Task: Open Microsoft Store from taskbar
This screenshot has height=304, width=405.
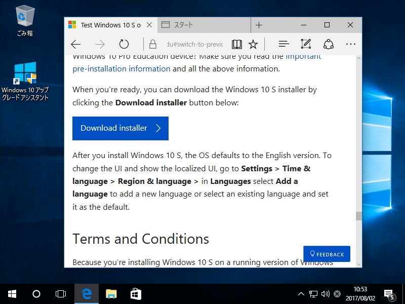Action: (135, 293)
